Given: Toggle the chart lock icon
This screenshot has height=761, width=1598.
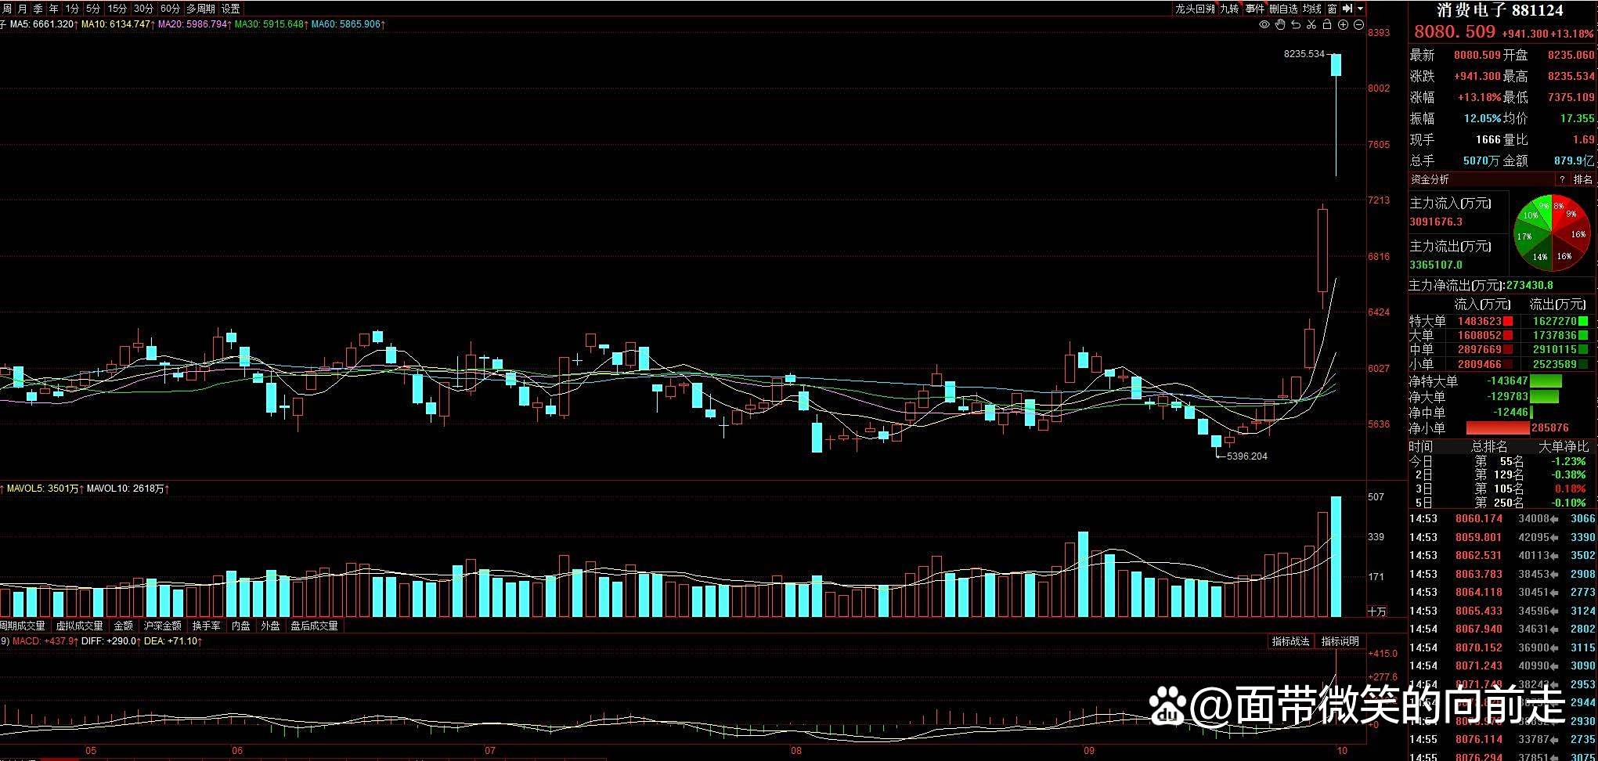Looking at the screenshot, I should pos(1327,25).
